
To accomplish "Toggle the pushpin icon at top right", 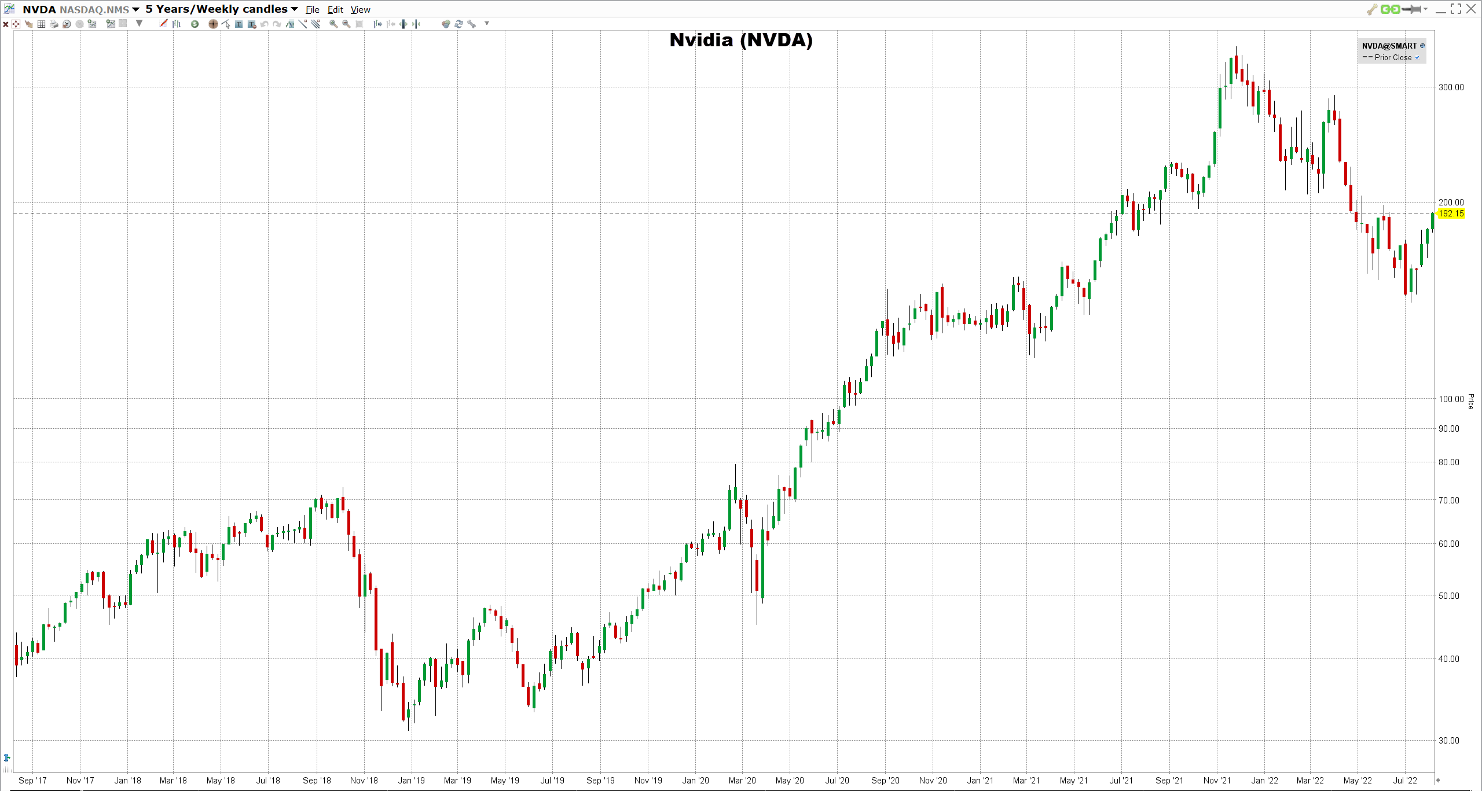I will pyautogui.click(x=1413, y=9).
